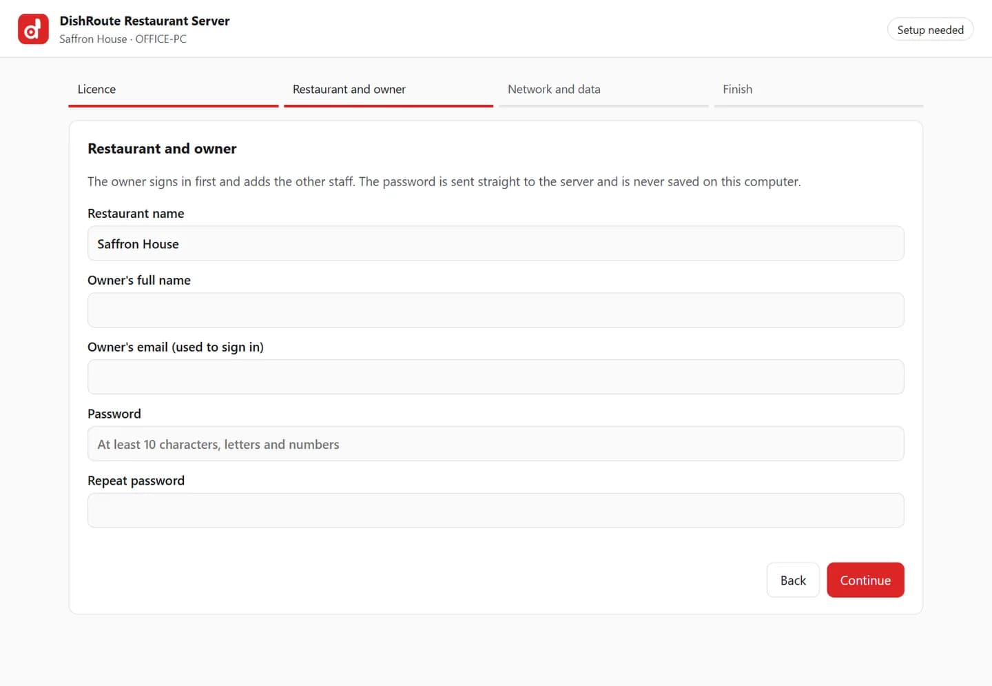Click the Setup needed status badge
Image resolution: width=992 pixels, height=686 pixels.
tap(930, 30)
